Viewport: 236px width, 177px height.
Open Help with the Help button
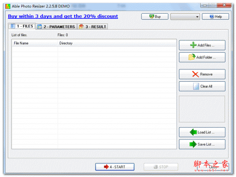click(216, 16)
